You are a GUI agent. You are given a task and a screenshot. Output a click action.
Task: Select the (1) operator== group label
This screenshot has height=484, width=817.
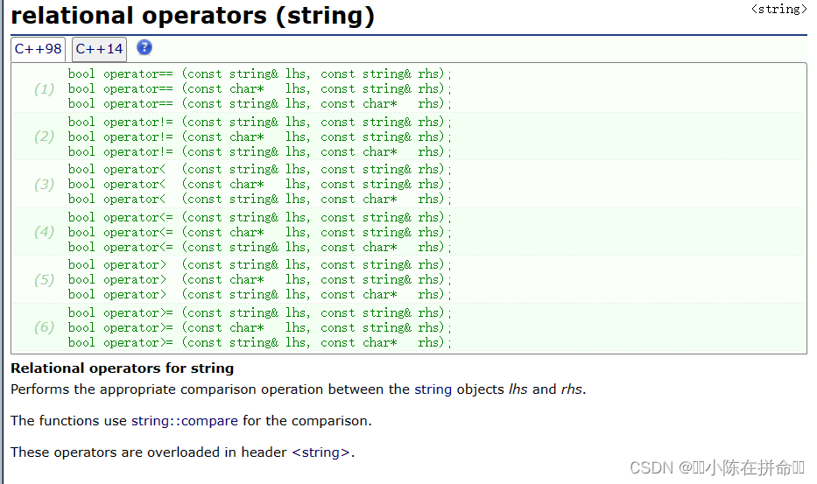[44, 89]
